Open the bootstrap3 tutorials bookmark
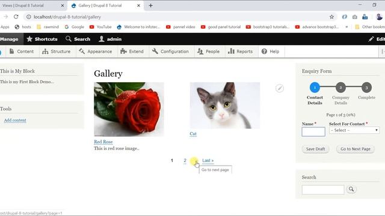Image resolution: width=385 pixels, height=216 pixels. pyautogui.click(x=268, y=27)
